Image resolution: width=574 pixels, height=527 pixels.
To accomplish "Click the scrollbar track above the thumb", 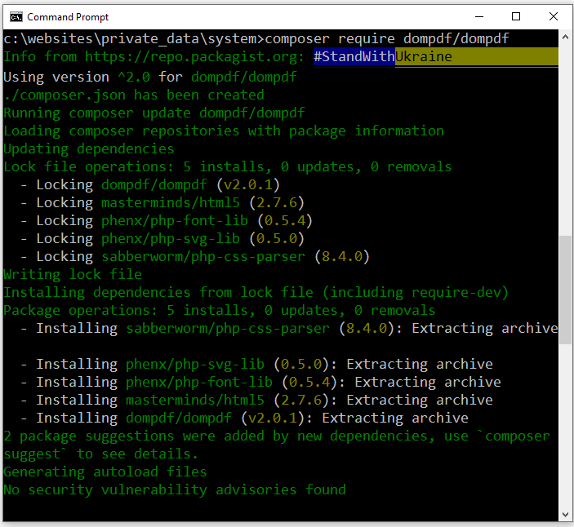I will tap(566, 139).
